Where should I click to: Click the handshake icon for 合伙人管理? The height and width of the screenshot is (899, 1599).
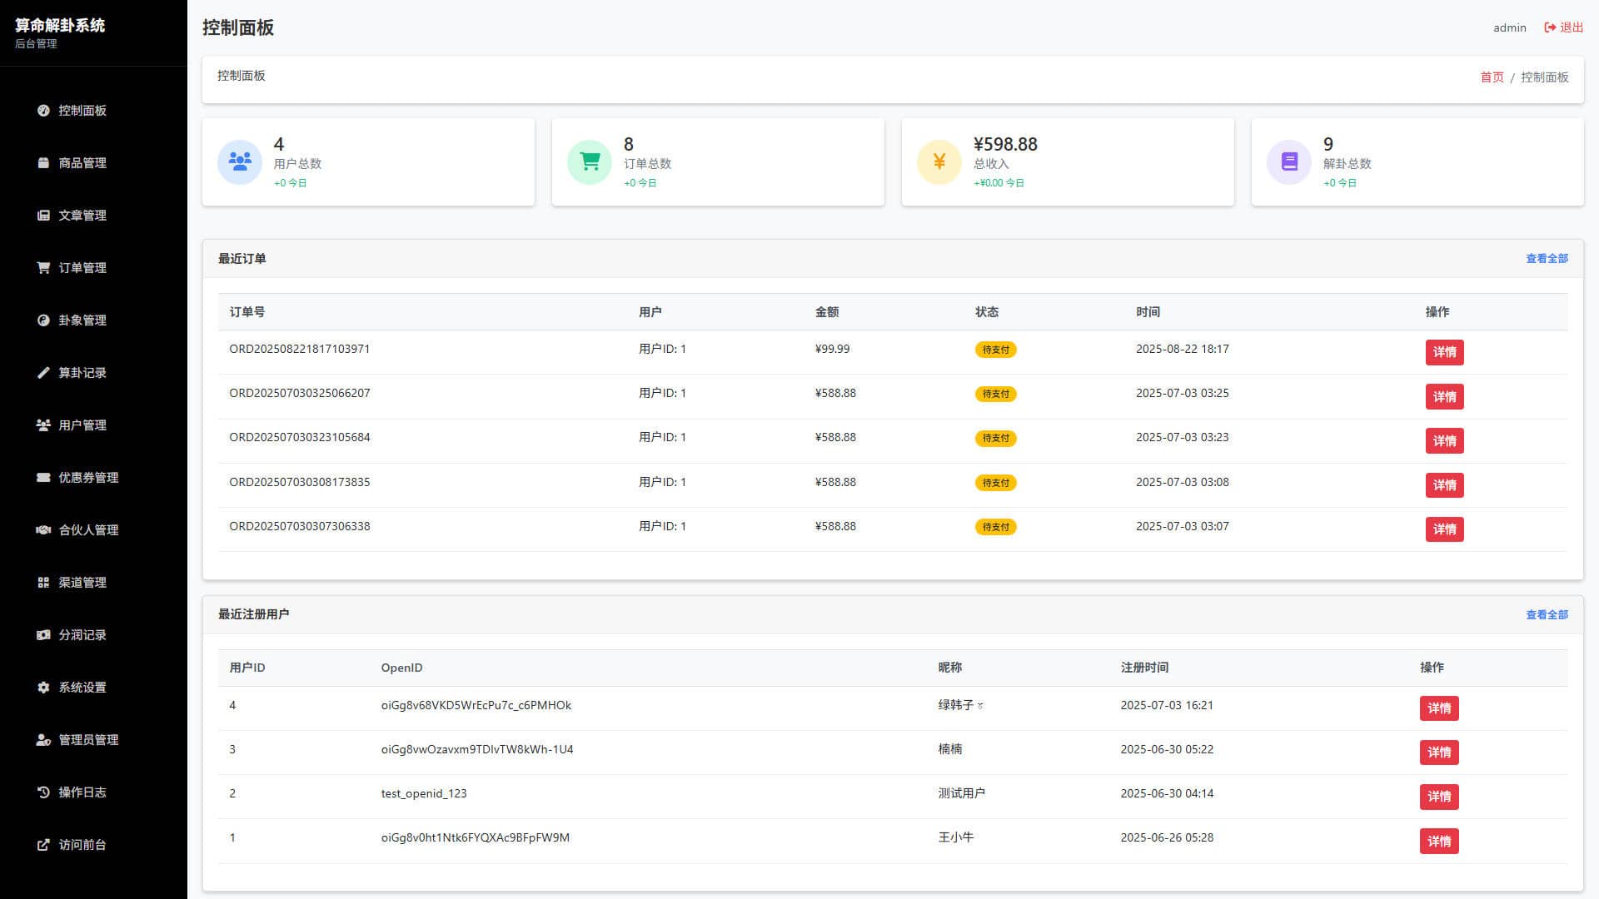(x=43, y=530)
